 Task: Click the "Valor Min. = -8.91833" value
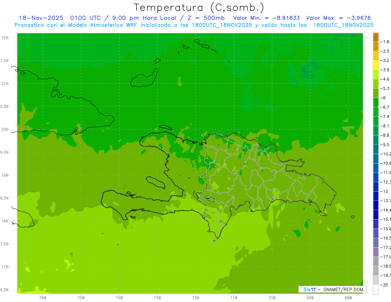click(x=267, y=18)
